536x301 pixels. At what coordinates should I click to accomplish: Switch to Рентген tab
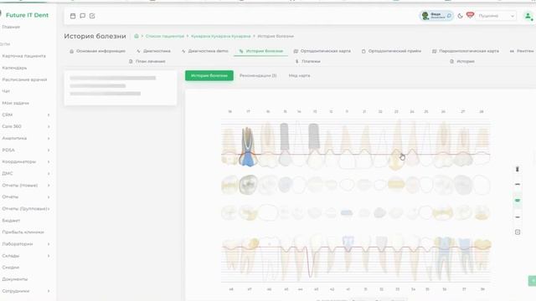[522, 51]
